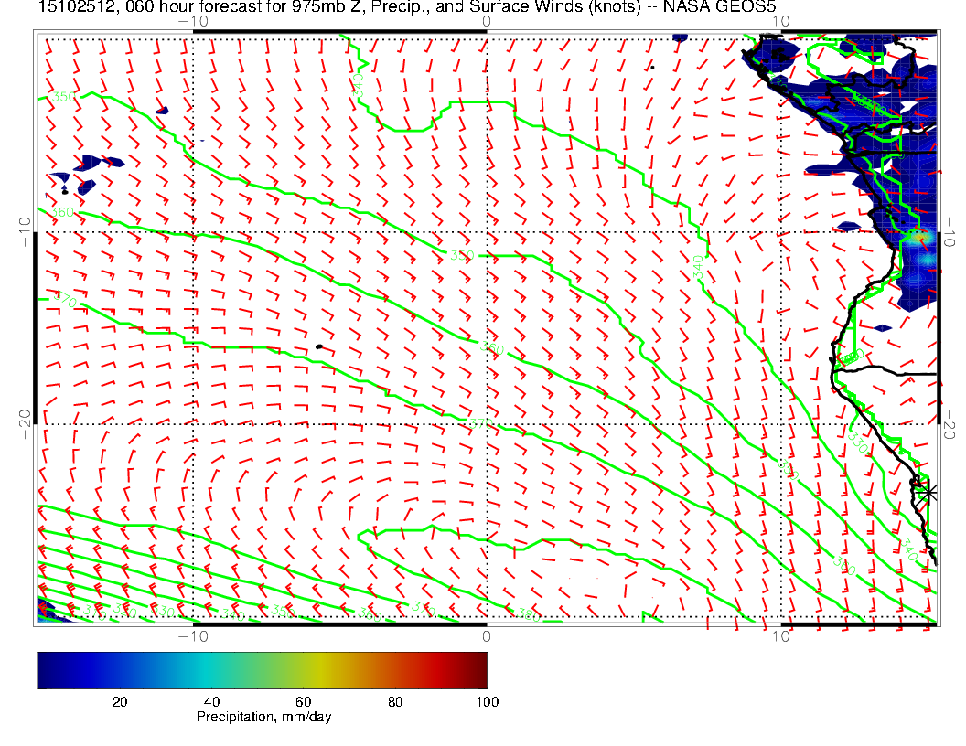The image size is (966, 746).
Task: Click the small black island dot mid-ocean
Action: pos(318,346)
